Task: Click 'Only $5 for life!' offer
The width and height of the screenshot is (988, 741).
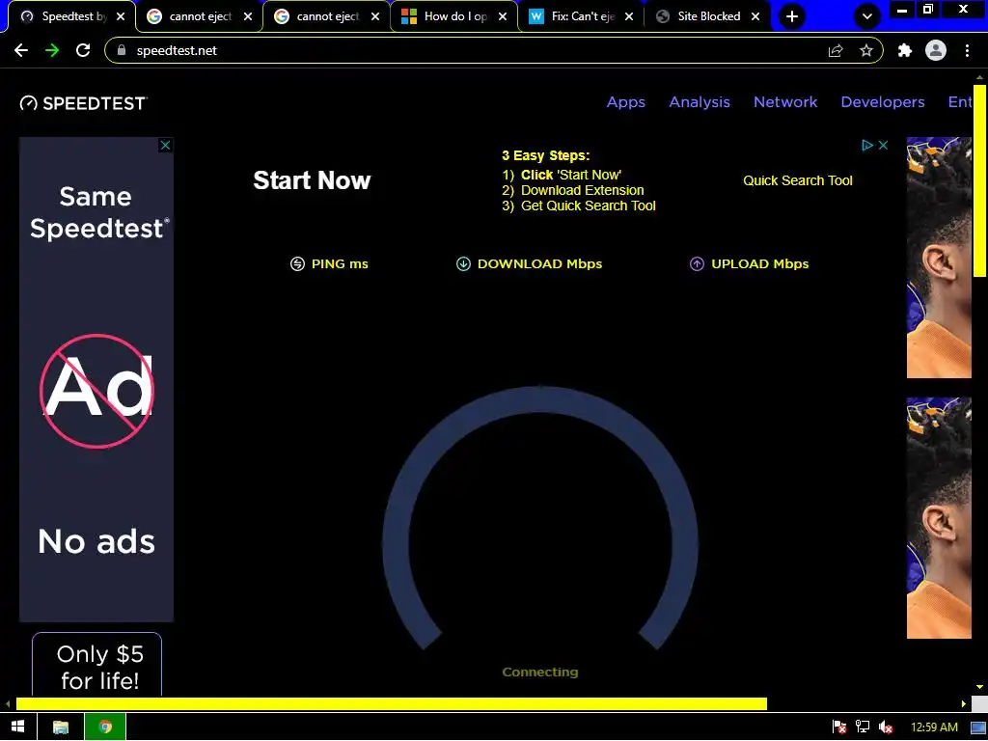Action: tap(97, 667)
